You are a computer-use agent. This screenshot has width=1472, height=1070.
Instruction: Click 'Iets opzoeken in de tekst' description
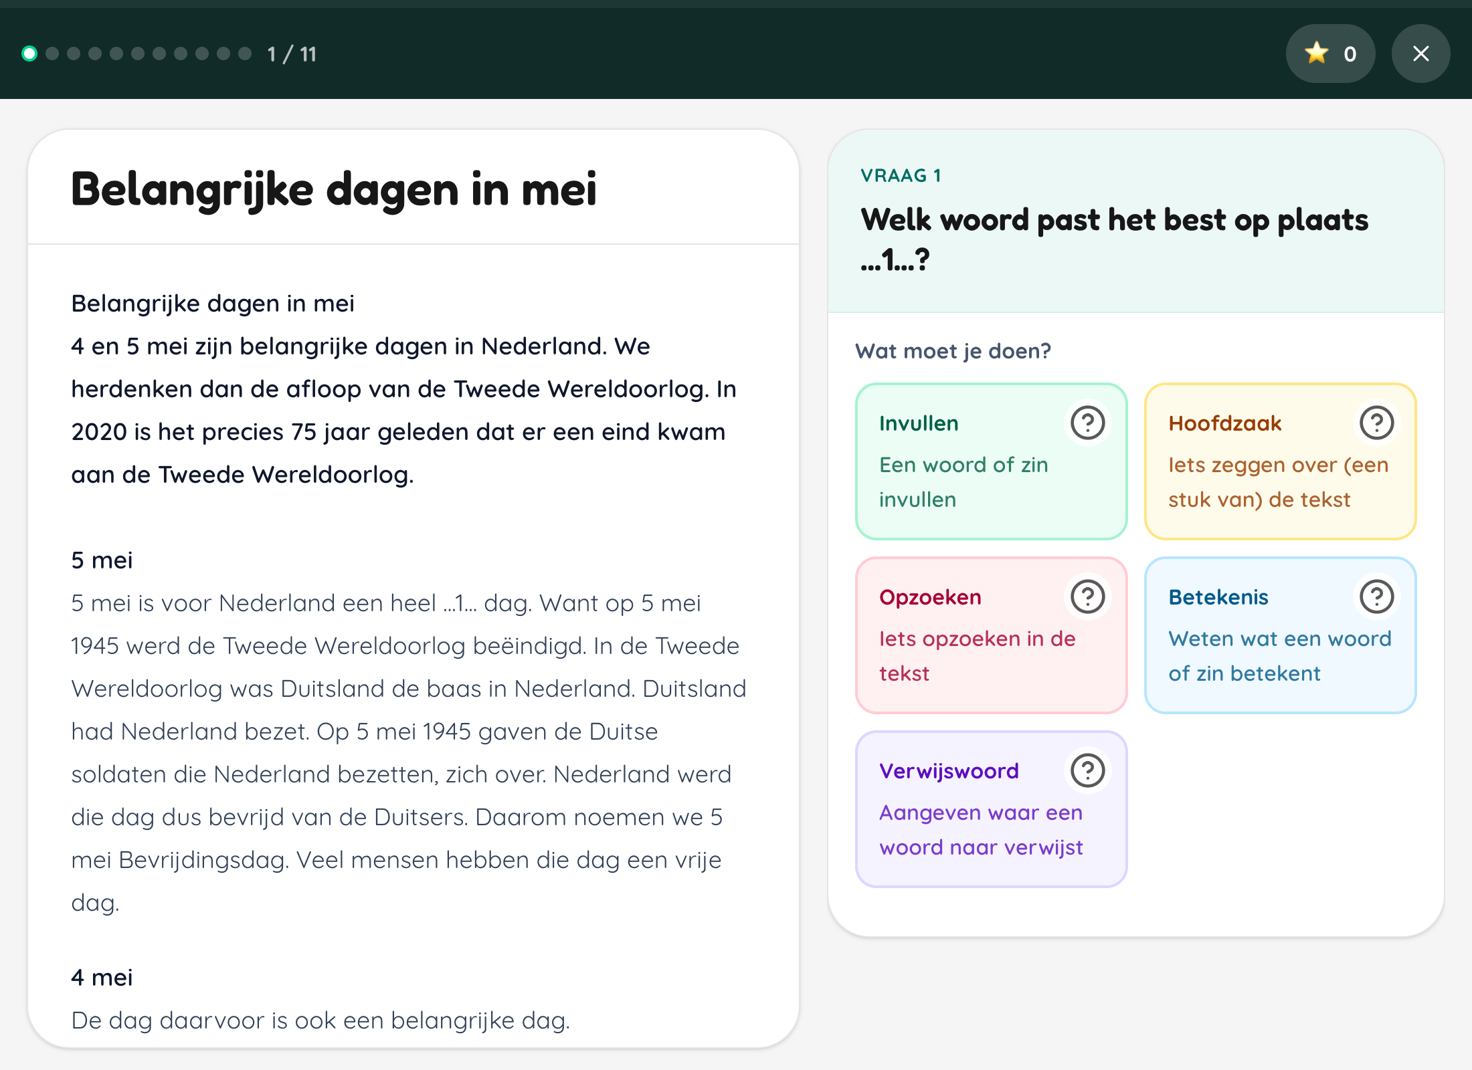977,656
